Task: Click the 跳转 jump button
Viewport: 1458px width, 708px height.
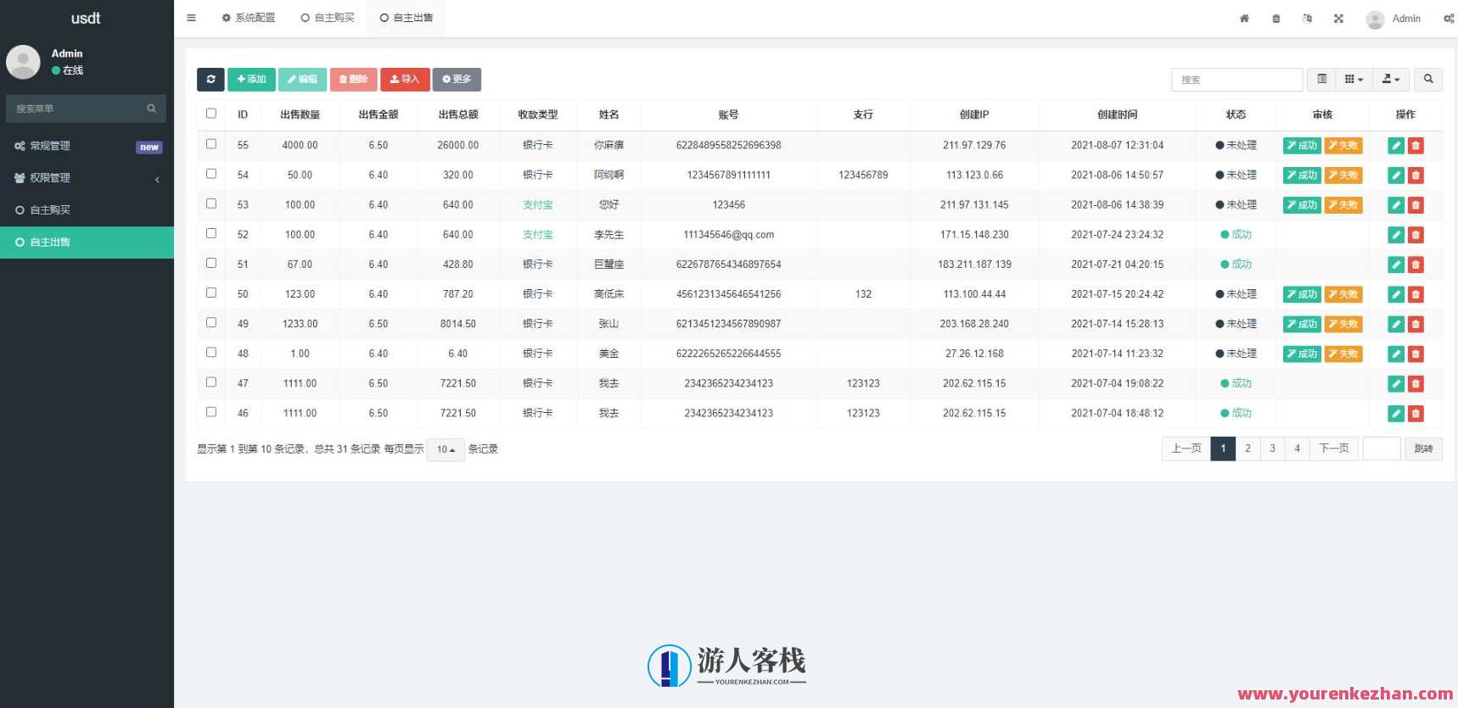Action: [1423, 449]
